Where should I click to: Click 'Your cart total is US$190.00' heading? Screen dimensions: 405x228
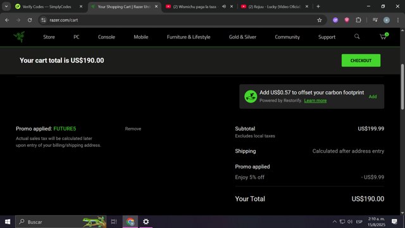(62, 61)
